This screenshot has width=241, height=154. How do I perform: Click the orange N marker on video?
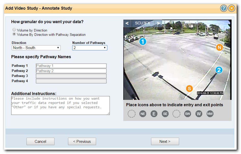[219, 47]
